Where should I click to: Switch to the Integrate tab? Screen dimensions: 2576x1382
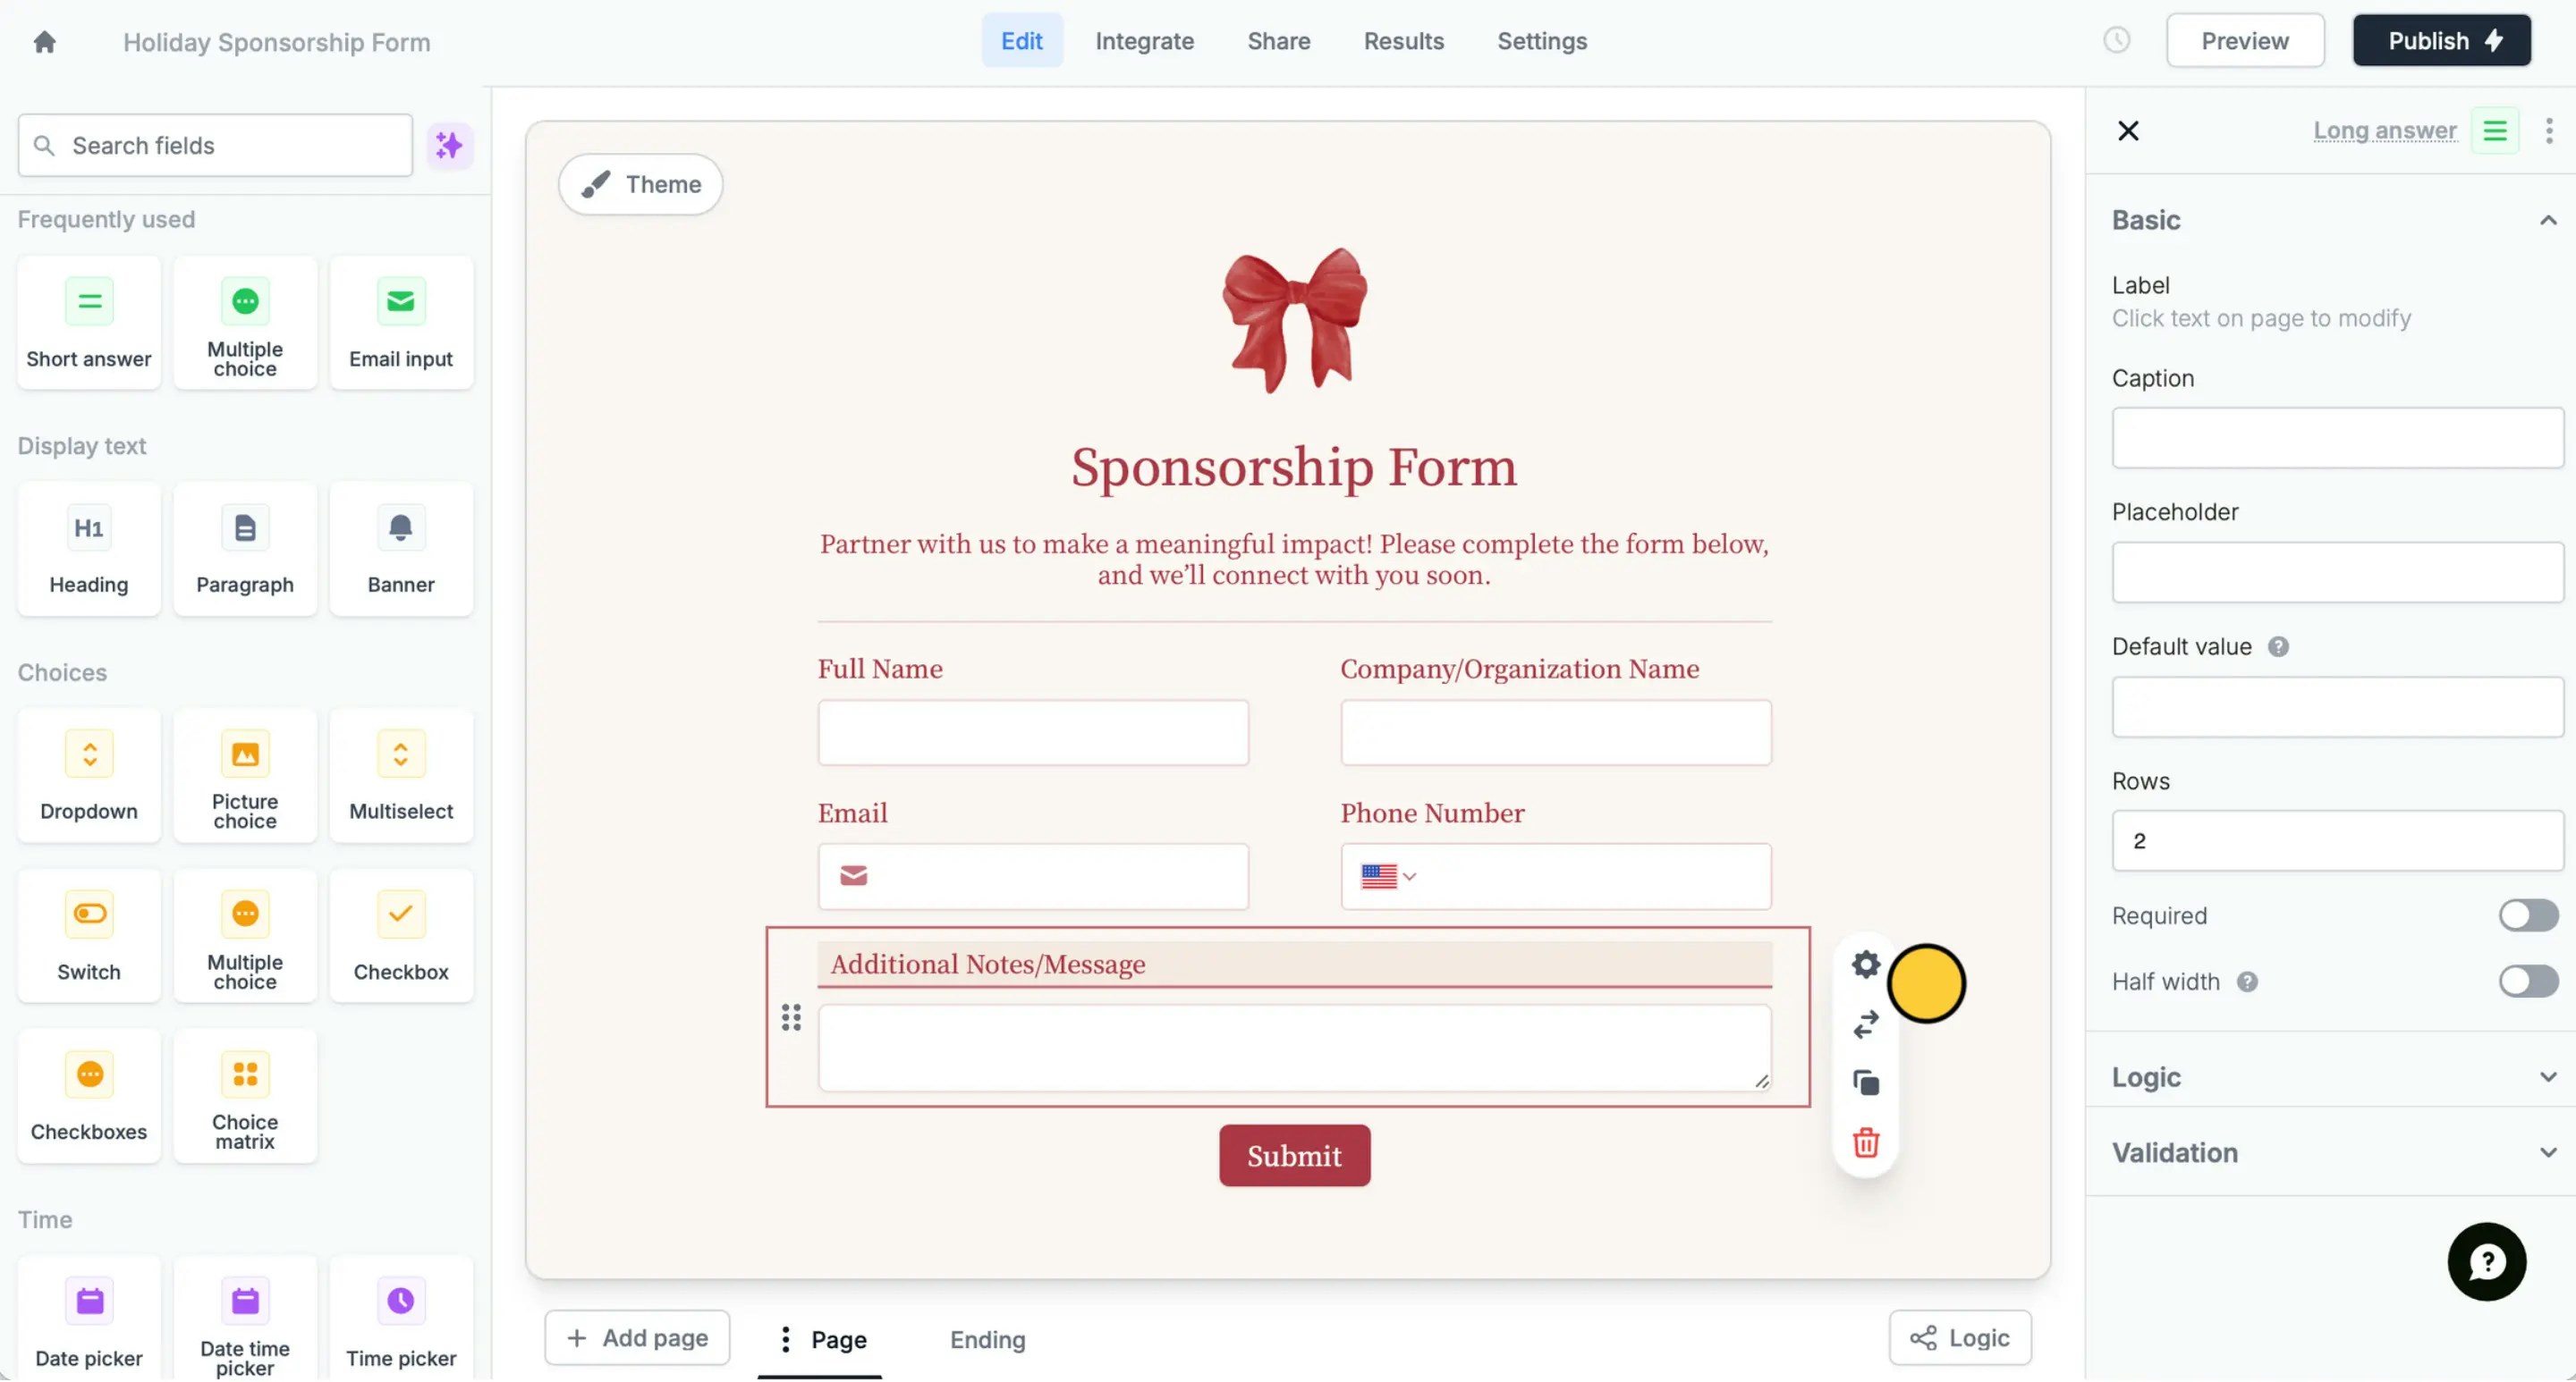[x=1144, y=41]
